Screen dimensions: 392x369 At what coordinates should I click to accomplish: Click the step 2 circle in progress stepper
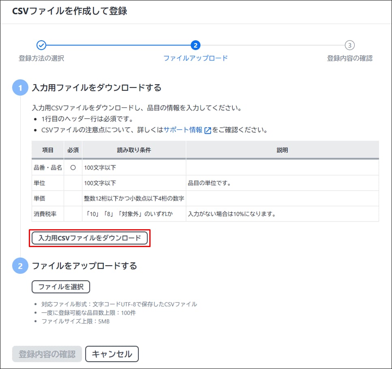tap(196, 45)
